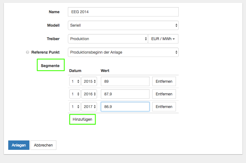The image size is (246, 163).
Task: Click the Name field containing EEG 2014
Action: (123, 12)
